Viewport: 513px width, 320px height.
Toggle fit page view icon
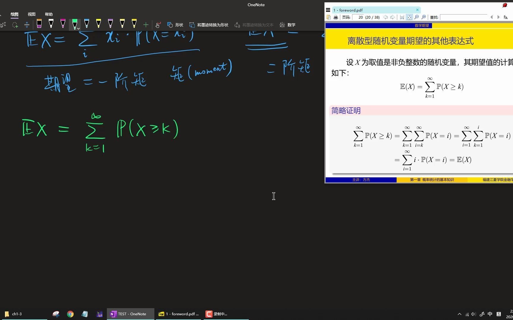[x=409, y=17]
